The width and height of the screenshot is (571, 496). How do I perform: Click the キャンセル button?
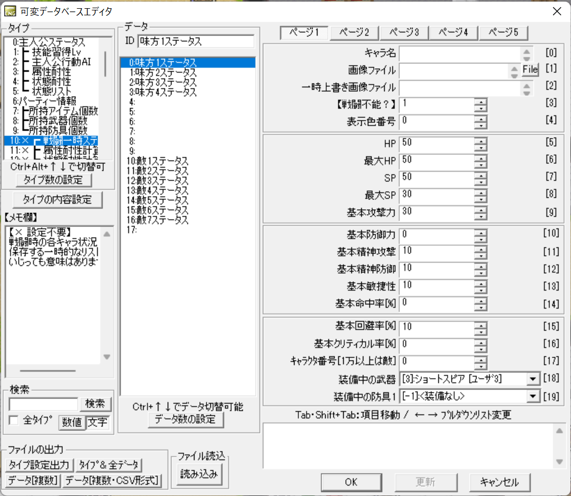click(499, 482)
